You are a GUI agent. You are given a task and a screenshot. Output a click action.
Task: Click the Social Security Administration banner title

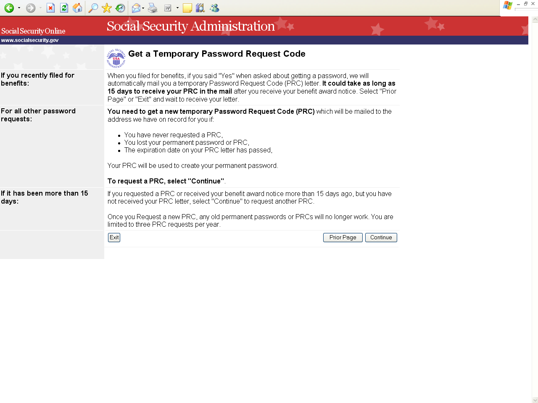point(191,26)
